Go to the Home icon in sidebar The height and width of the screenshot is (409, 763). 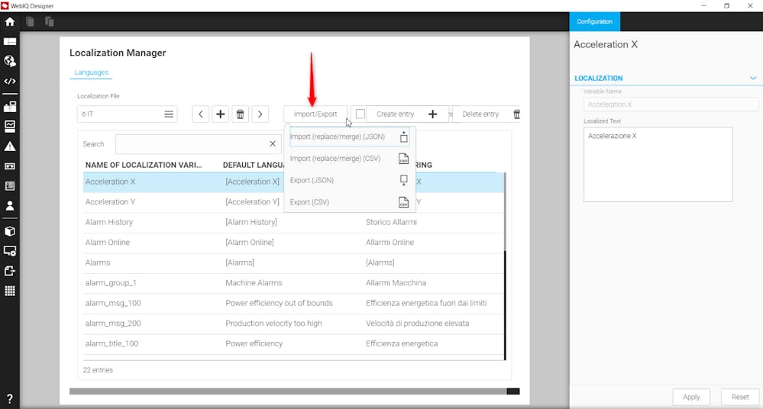coord(10,22)
